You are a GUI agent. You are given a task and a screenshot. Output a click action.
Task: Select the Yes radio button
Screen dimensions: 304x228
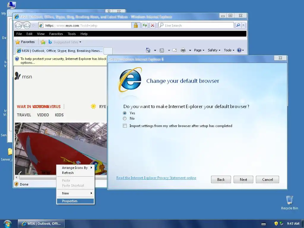tap(125, 113)
